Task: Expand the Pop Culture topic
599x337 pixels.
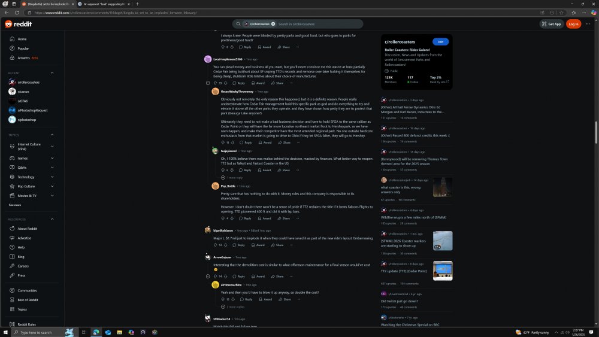Action: click(52, 186)
